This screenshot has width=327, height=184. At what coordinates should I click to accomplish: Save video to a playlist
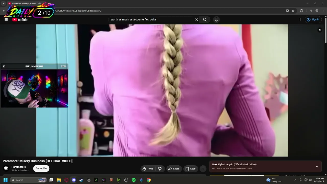[191, 169]
